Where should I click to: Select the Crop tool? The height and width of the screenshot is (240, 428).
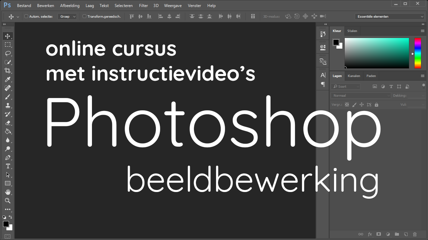[x=8, y=71]
